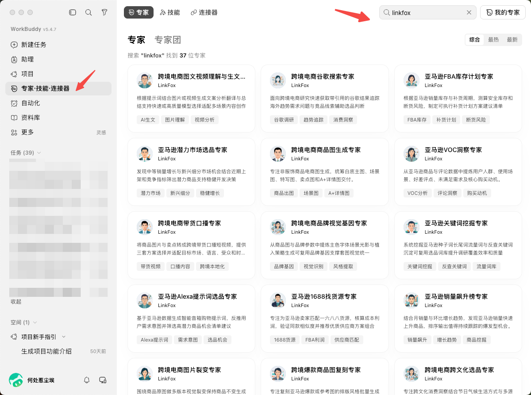The height and width of the screenshot is (395, 531).
Task: Open the search magnifier in sidebar header
Action: click(88, 12)
